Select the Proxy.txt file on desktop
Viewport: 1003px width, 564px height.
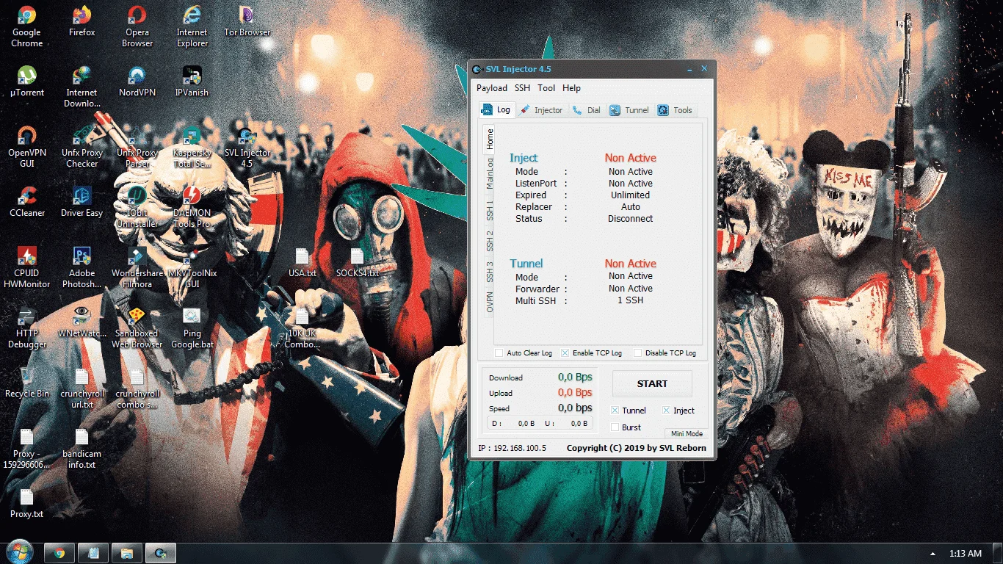26,503
